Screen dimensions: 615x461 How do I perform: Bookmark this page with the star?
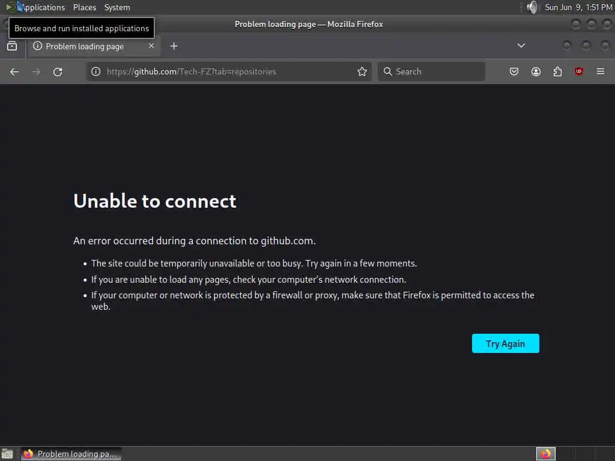click(362, 71)
